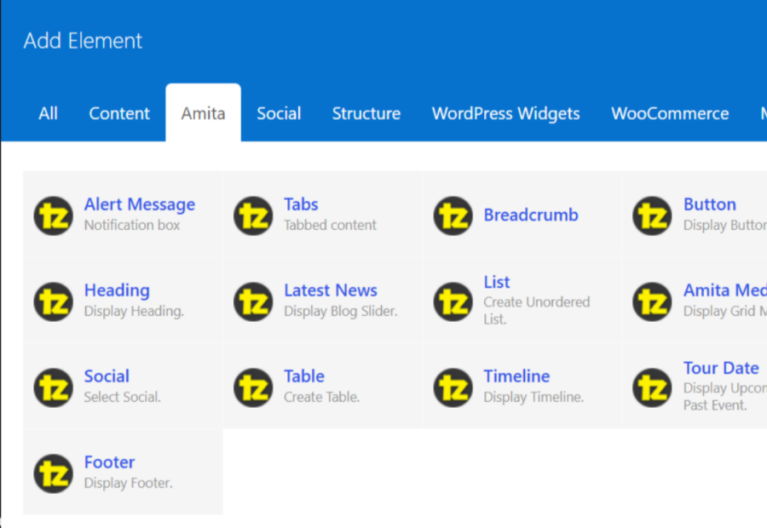Click the 'Display Footer.' description
767x528 pixels.
pos(128,484)
